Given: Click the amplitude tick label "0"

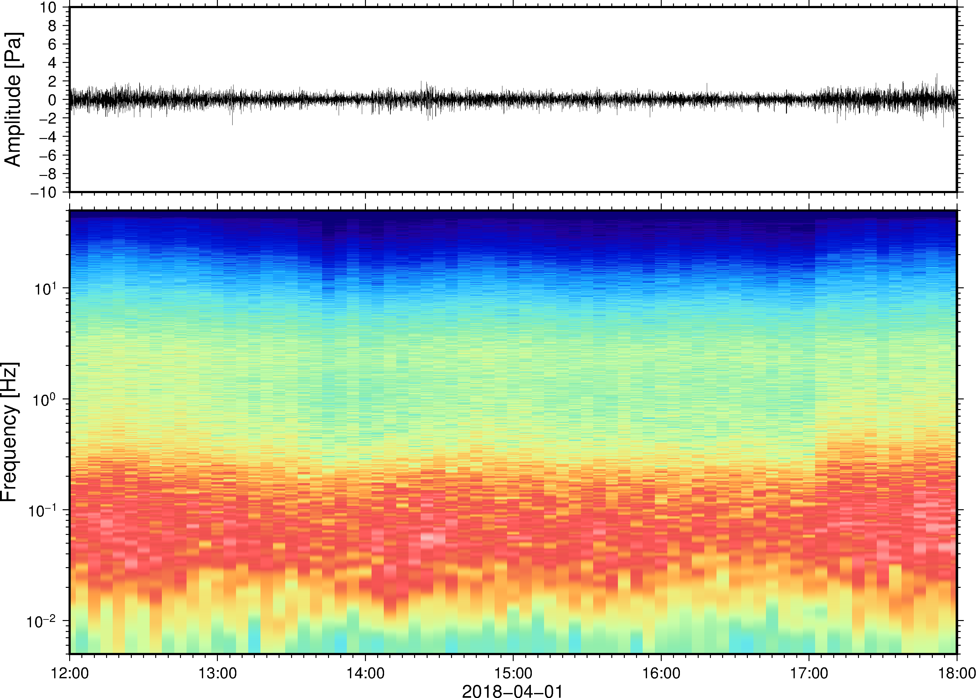Looking at the screenshot, I should coord(53,100).
